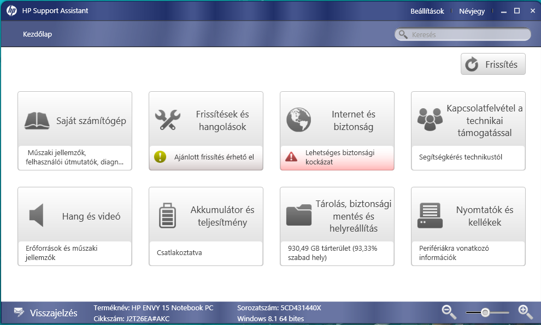Click 'Sorozatszám: 5CD431440X' text
This screenshot has height=325, width=541.
(279, 308)
